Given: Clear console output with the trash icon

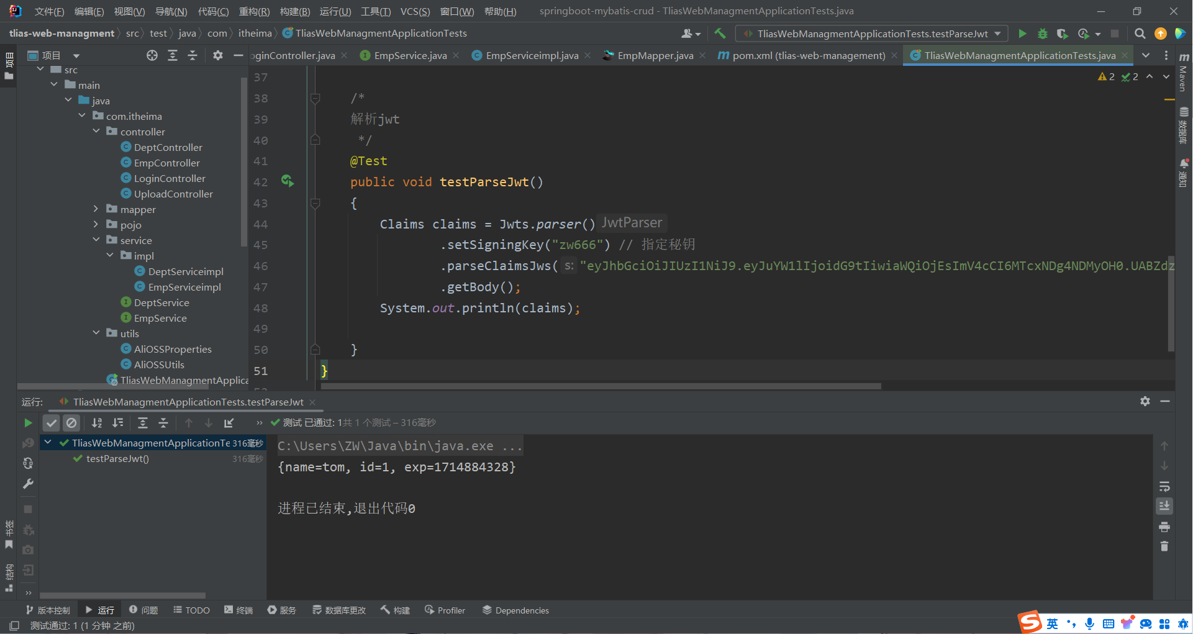Looking at the screenshot, I should [1164, 546].
